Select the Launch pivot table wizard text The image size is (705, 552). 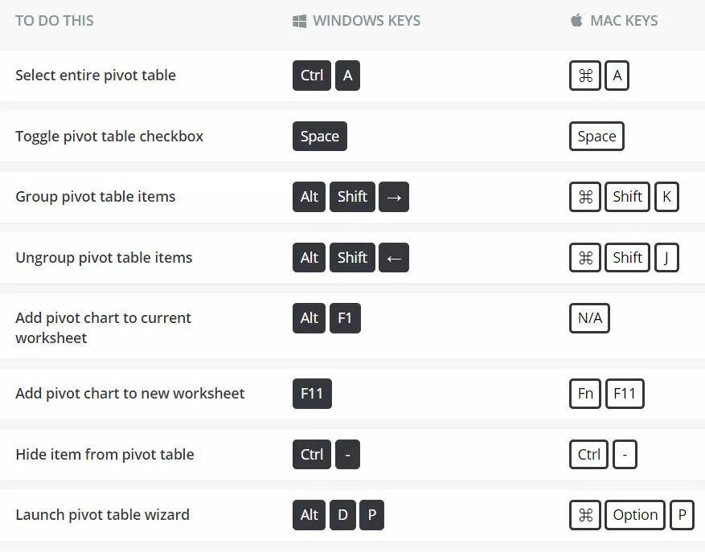click(103, 515)
